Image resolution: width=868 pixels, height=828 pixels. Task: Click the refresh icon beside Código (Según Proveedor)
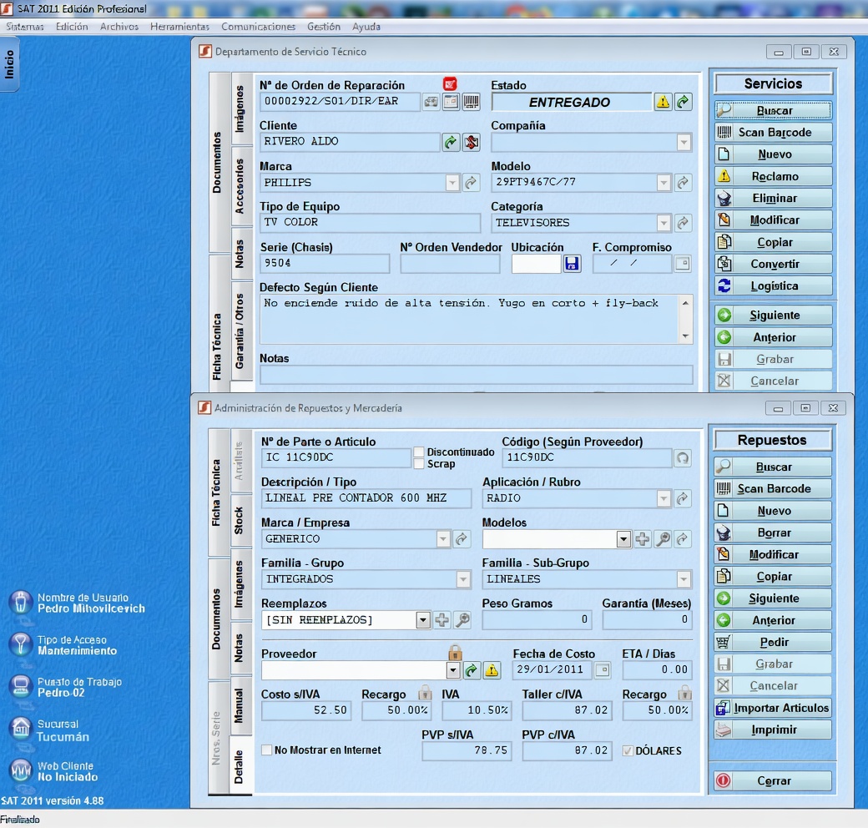click(683, 457)
